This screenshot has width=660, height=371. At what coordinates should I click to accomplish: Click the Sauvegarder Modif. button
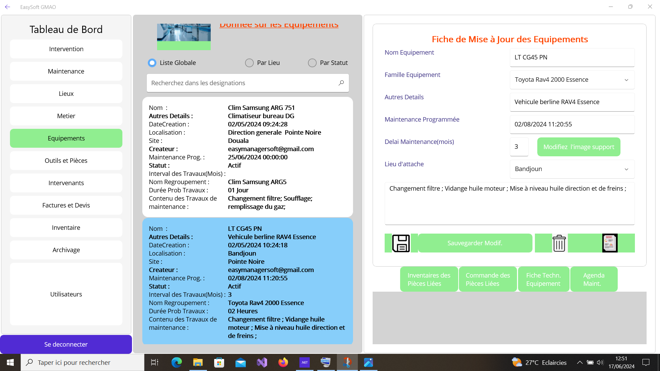[x=475, y=243]
